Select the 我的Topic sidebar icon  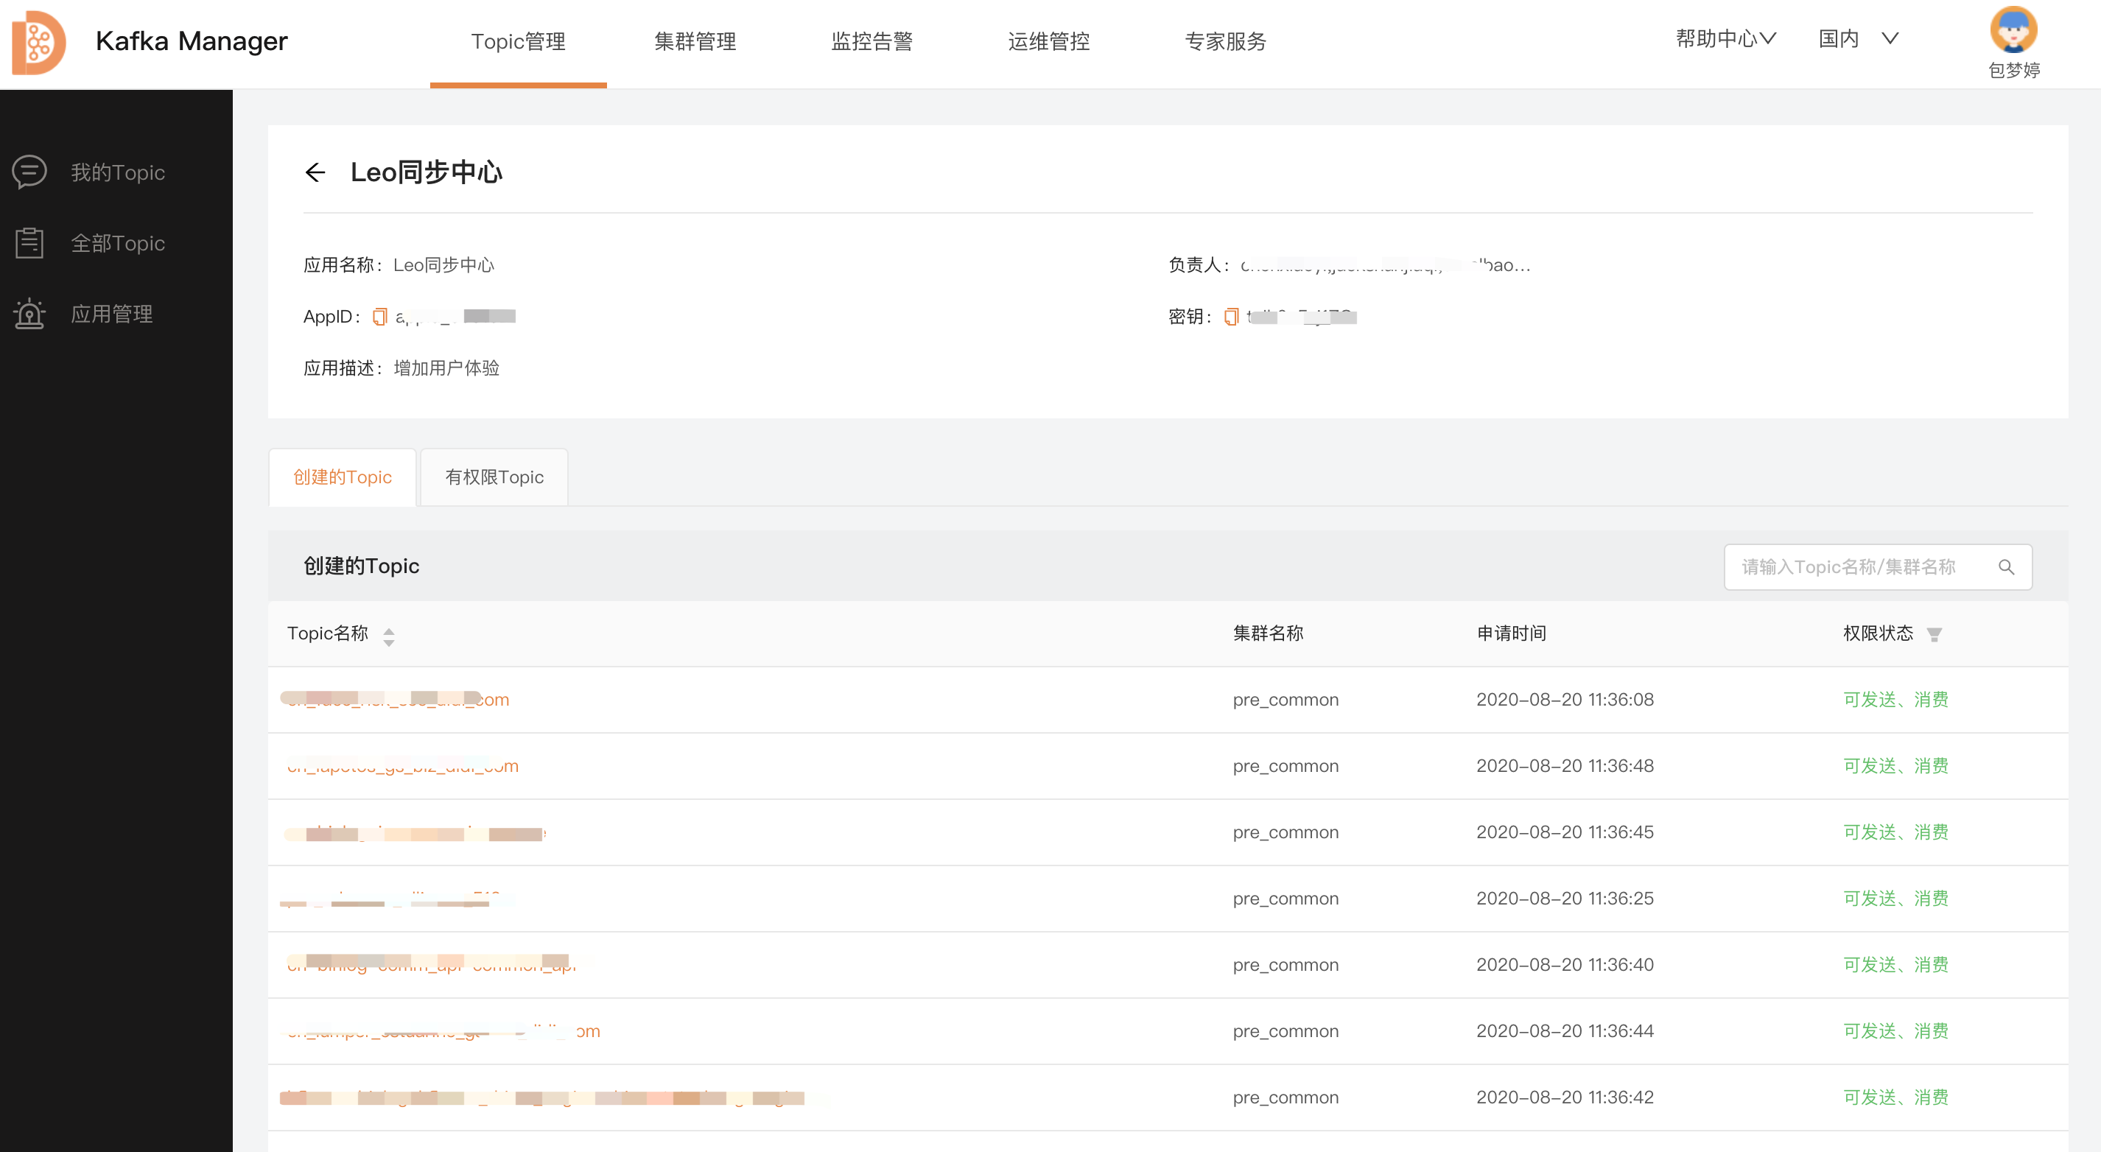tap(30, 172)
